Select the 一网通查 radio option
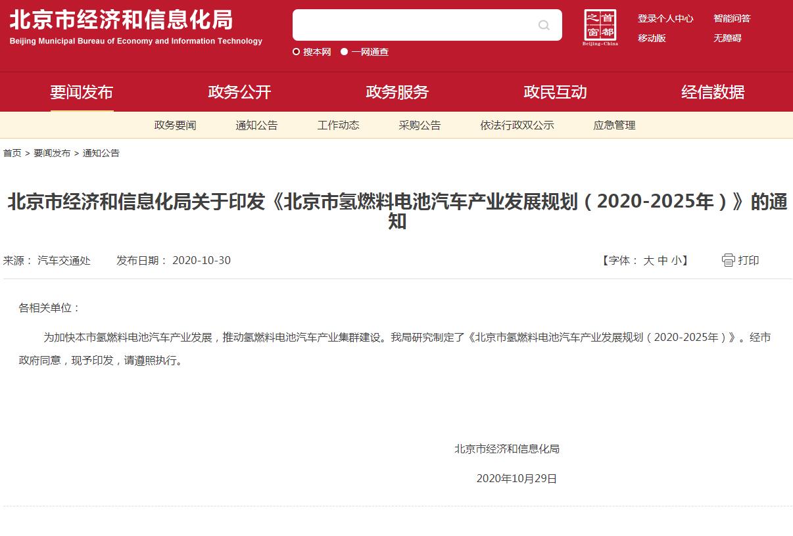This screenshot has width=793, height=536. 344,52
